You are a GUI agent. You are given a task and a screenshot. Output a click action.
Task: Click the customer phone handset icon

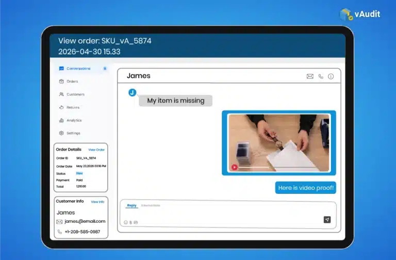(x=60, y=232)
